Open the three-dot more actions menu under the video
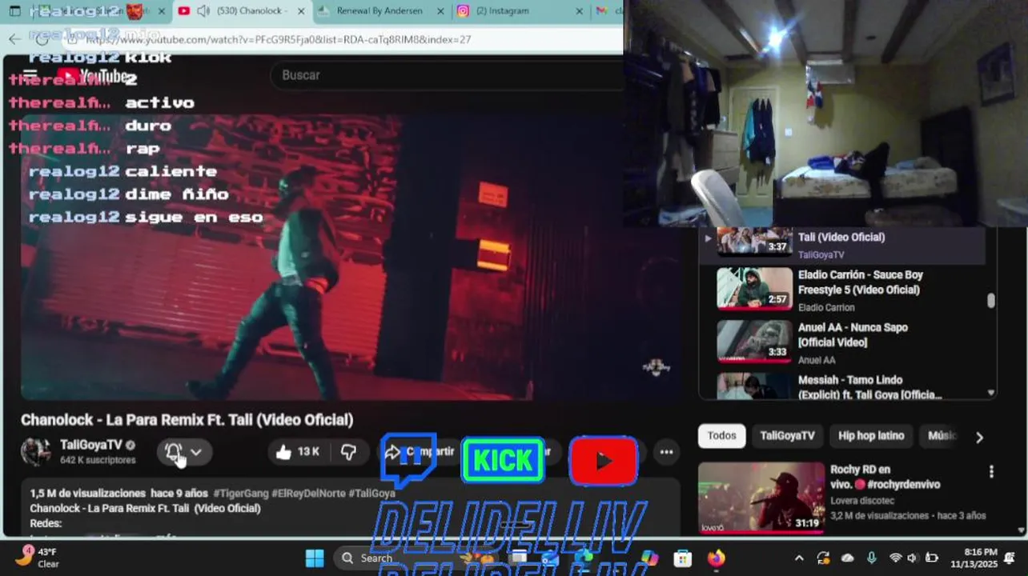1028x576 pixels. click(x=666, y=452)
